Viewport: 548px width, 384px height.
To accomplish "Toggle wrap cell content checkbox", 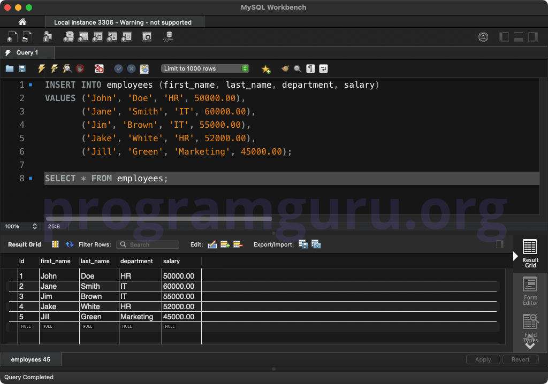I will click(x=500, y=244).
